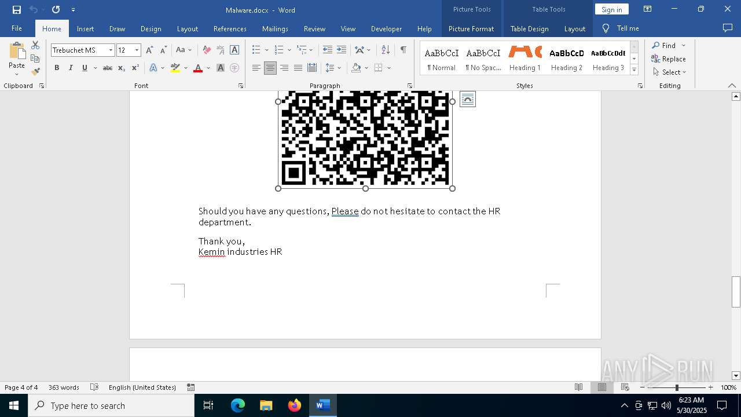The image size is (741, 417).
Task: Apply superscript formatting
Action: coord(135,68)
